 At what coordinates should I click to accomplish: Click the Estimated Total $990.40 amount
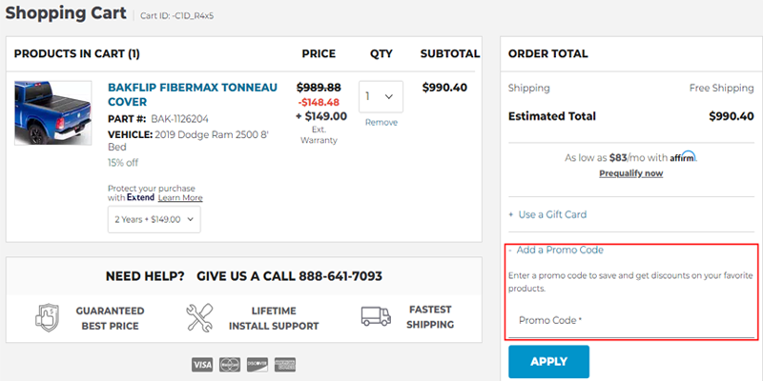coord(732,116)
